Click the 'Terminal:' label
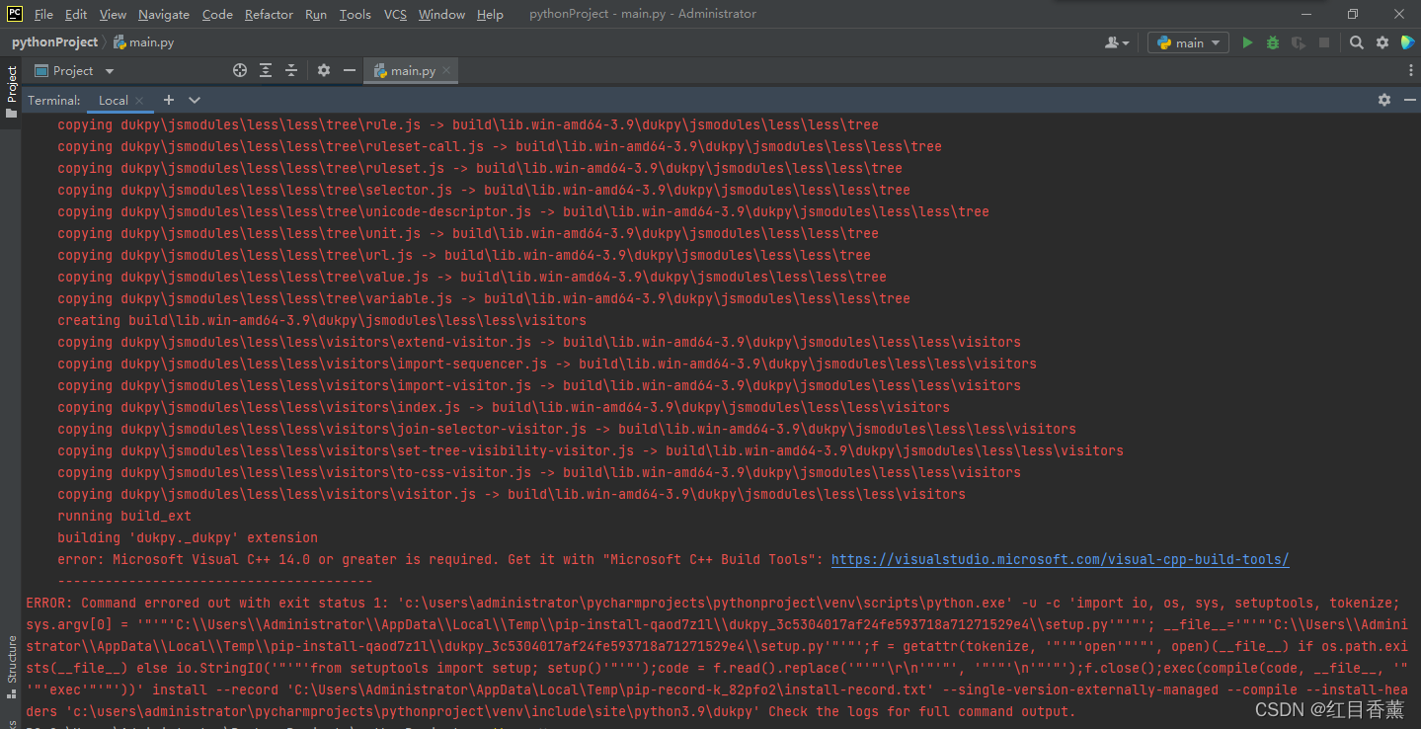Screen dimensions: 1421x729 coord(54,101)
